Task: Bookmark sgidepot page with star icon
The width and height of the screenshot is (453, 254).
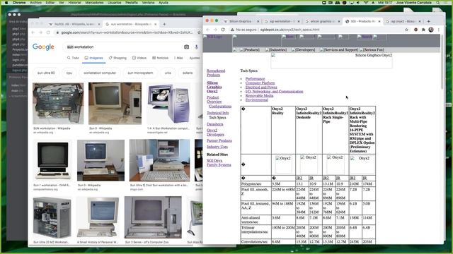Action: pos(406,30)
